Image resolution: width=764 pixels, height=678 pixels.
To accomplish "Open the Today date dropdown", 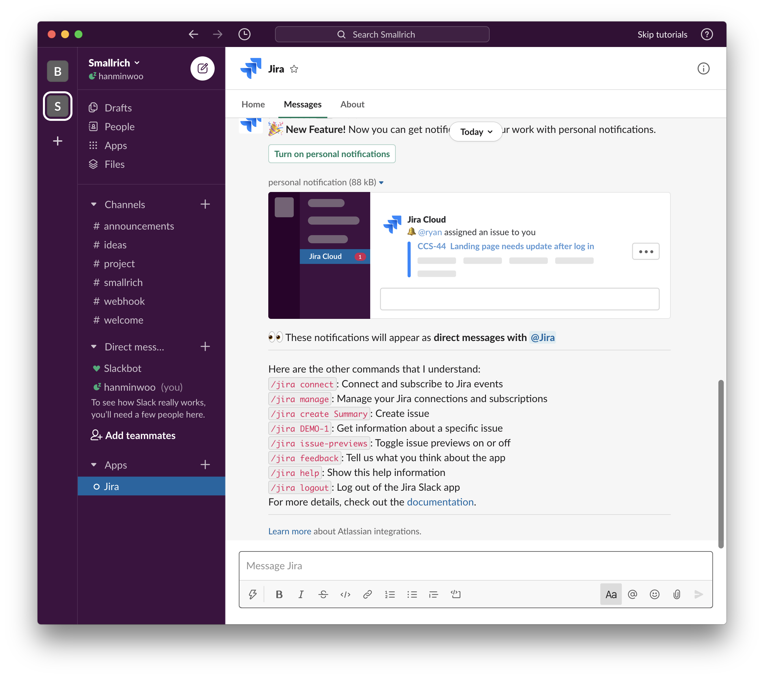I will tap(476, 132).
